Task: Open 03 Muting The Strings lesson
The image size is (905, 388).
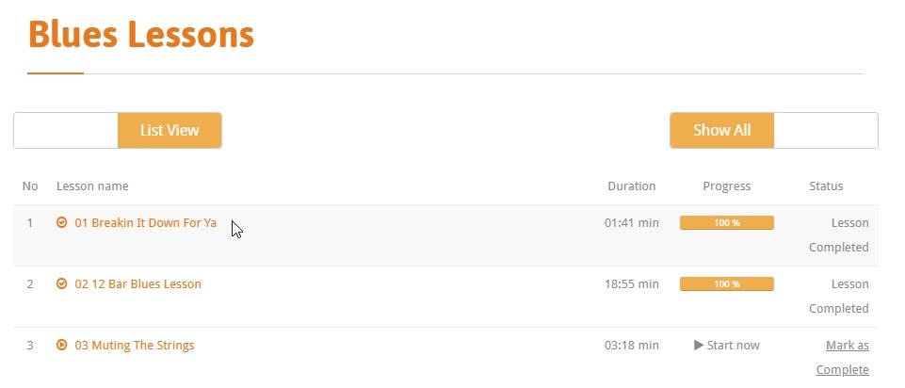Action: [x=134, y=346]
